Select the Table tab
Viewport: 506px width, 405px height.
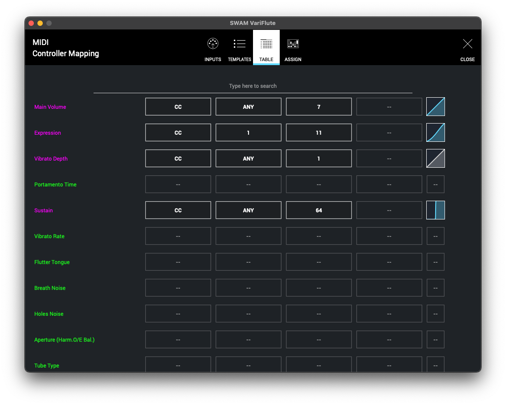(x=266, y=49)
